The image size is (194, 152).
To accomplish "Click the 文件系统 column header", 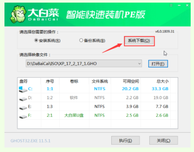I will [x=100, y=81].
